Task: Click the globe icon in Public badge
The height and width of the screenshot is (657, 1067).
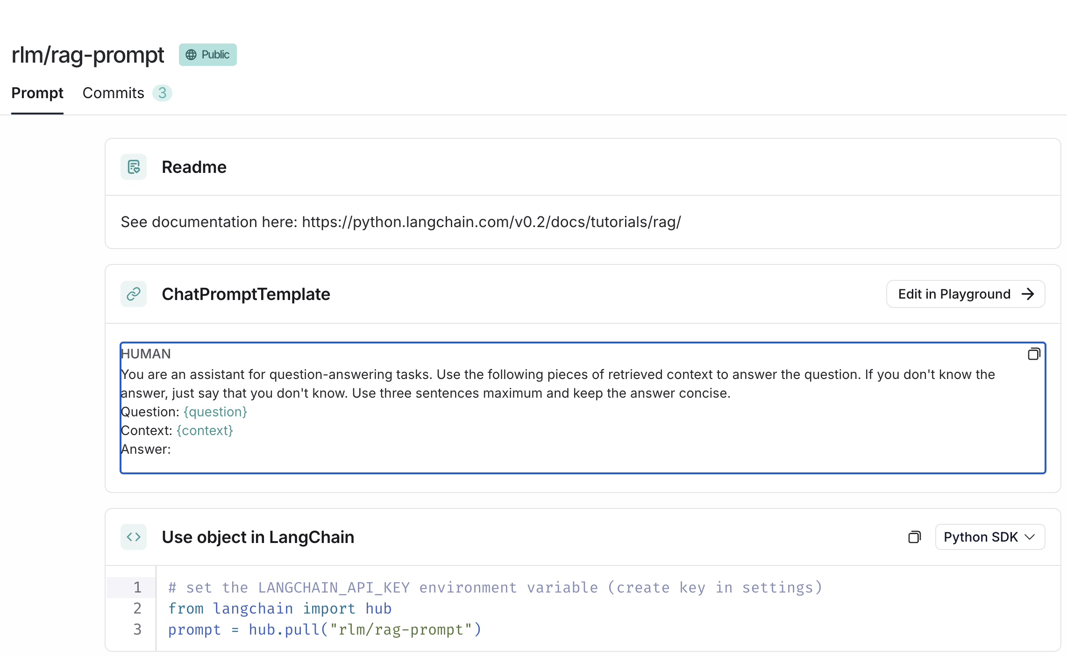Action: click(191, 55)
